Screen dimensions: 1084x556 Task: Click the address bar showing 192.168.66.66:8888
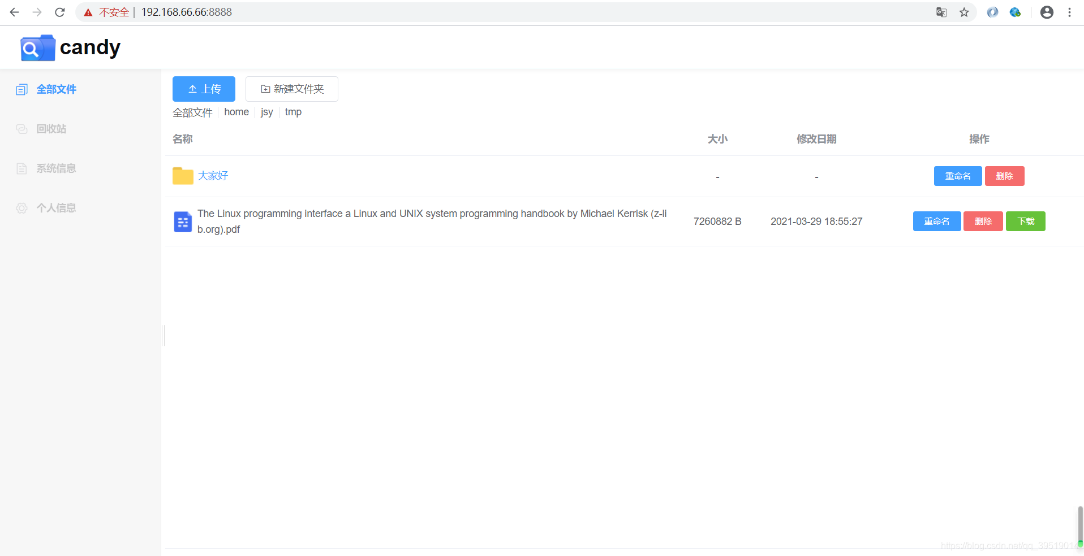pyautogui.click(x=526, y=12)
